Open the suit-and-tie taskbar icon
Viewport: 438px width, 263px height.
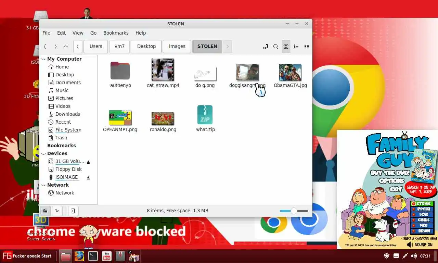(x=120, y=256)
